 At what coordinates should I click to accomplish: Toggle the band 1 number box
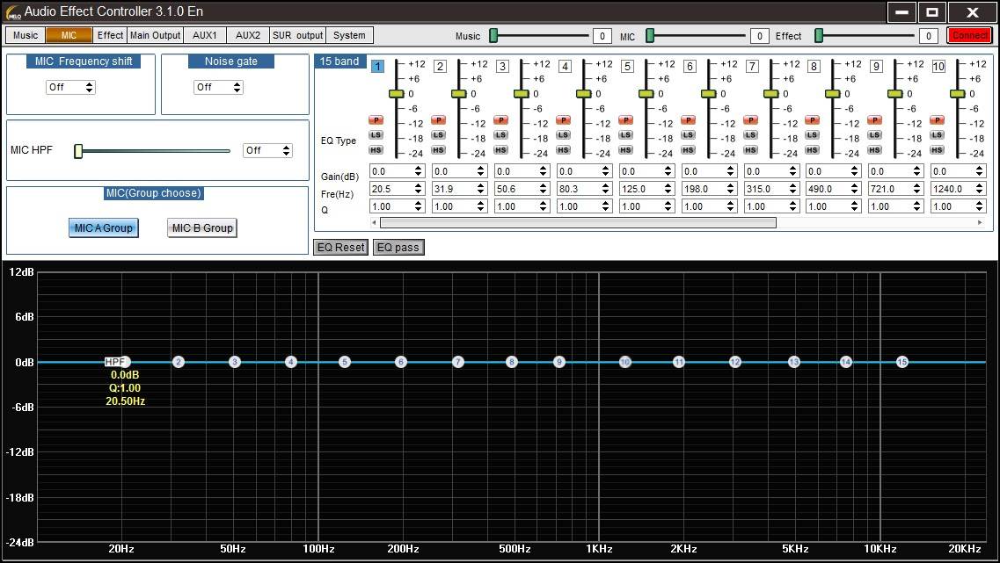[x=377, y=66]
